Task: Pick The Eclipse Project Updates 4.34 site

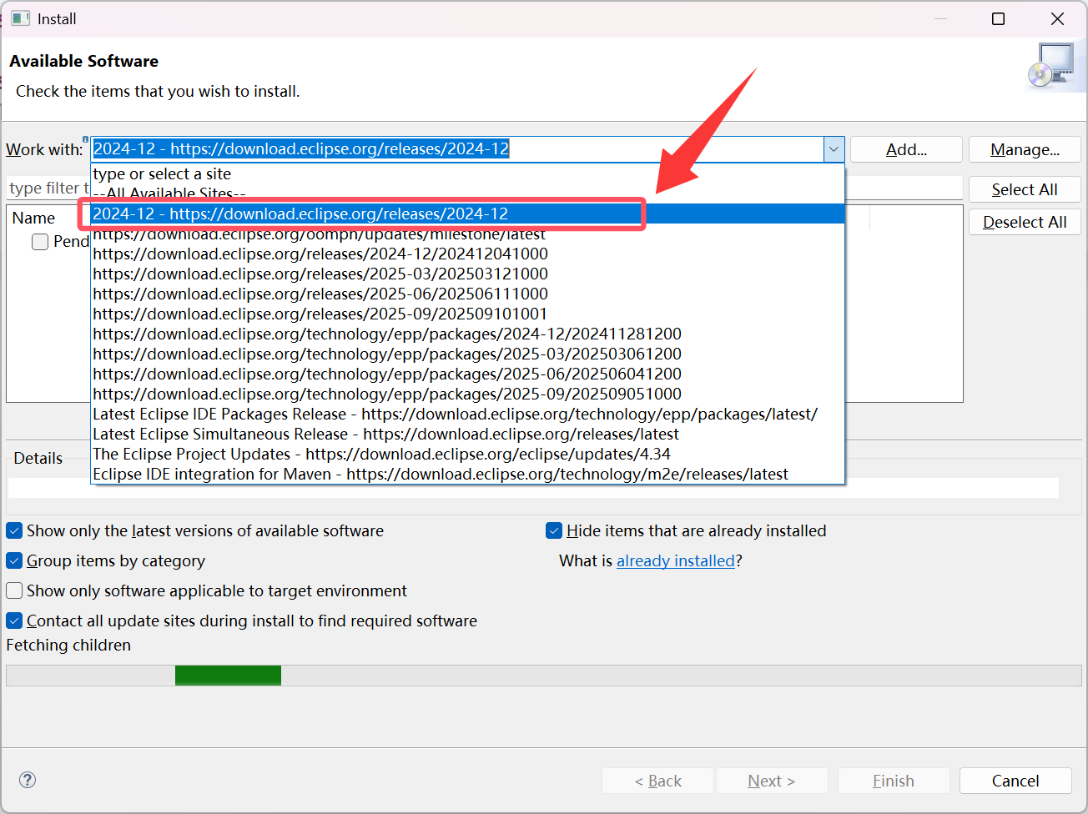Action: 467,454
